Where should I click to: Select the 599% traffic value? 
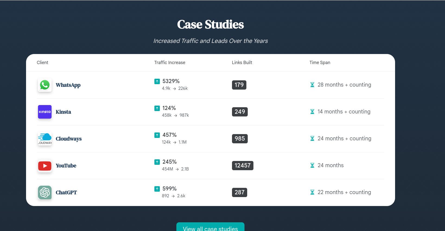(x=169, y=189)
